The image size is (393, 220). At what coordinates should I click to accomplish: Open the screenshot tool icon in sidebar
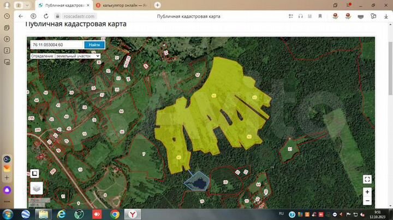click(x=7, y=62)
